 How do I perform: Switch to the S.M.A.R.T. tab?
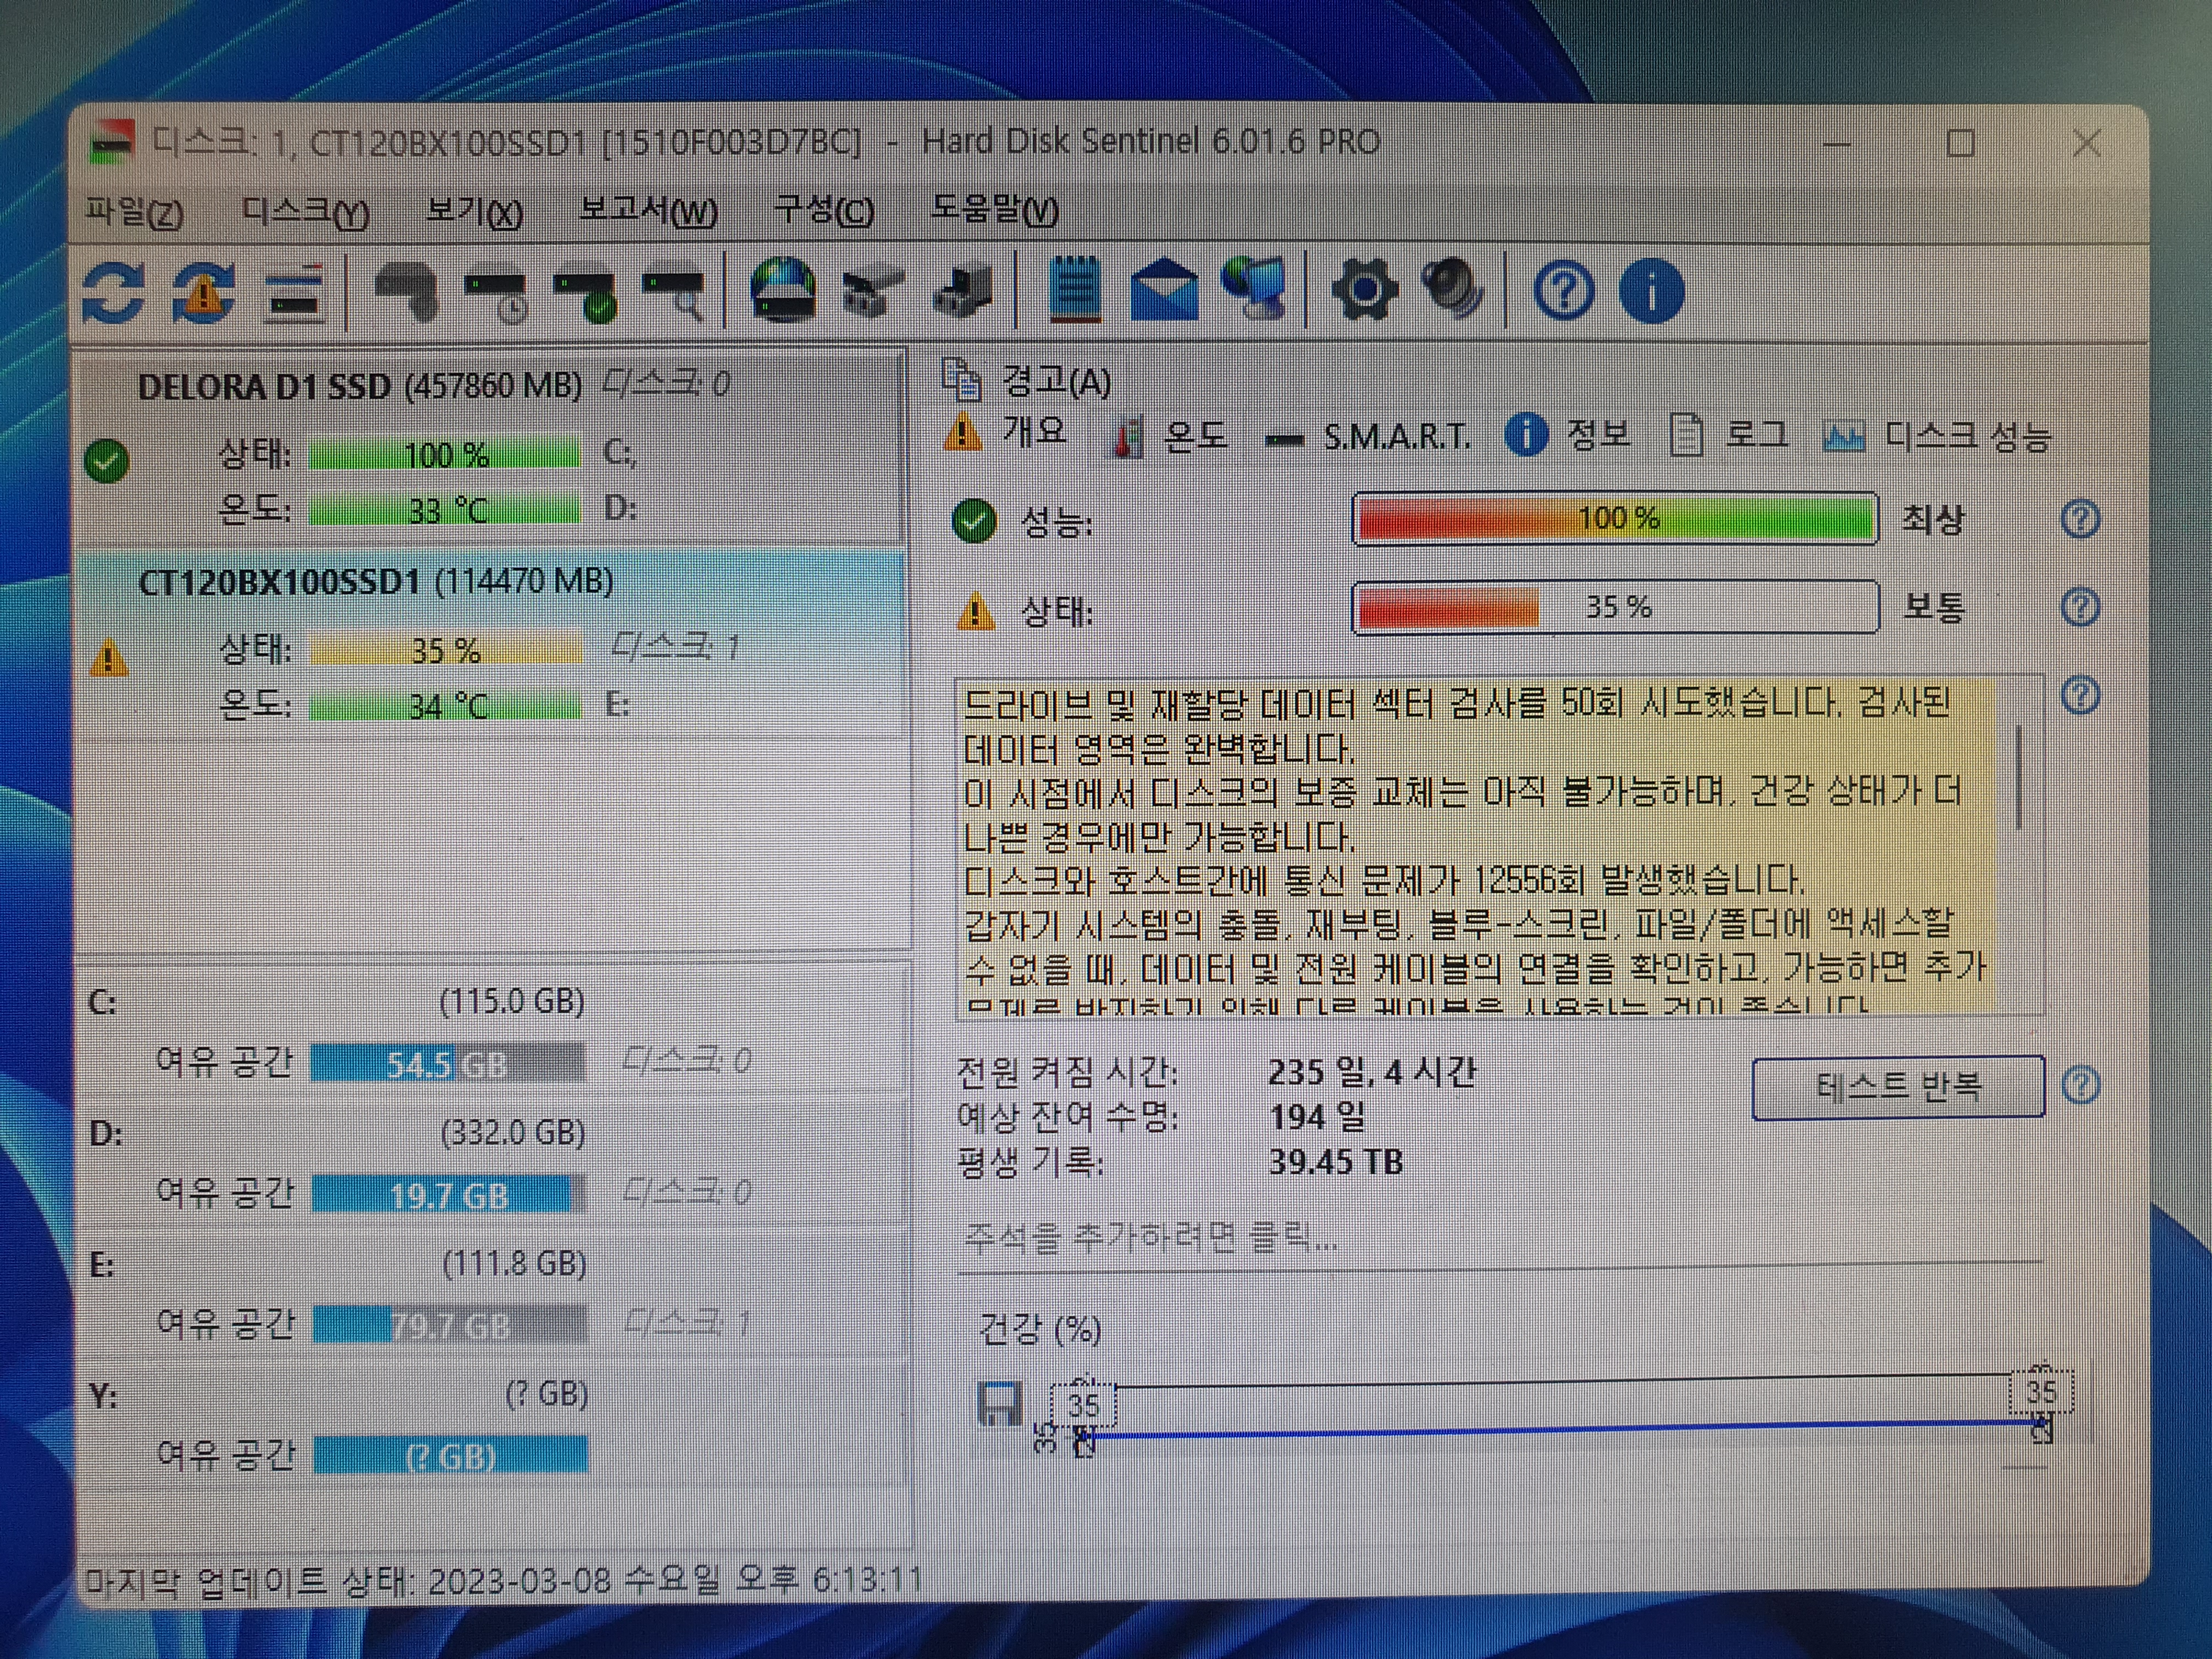click(x=1367, y=437)
